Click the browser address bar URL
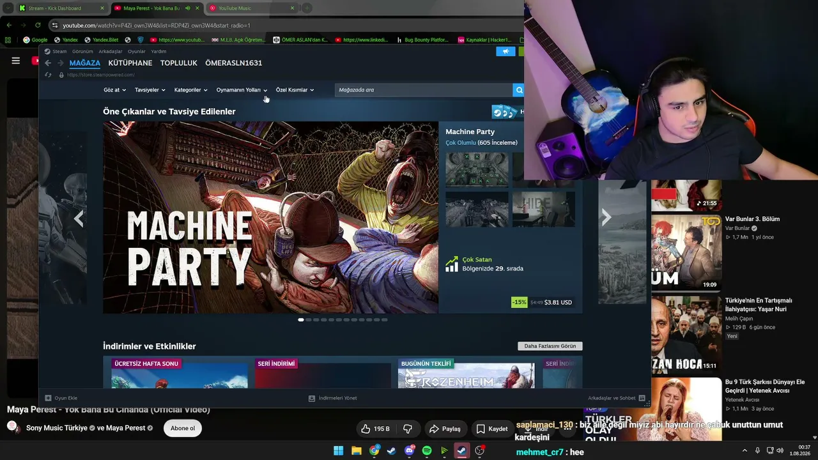Viewport: 818px width, 460px height. pyautogui.click(x=157, y=25)
